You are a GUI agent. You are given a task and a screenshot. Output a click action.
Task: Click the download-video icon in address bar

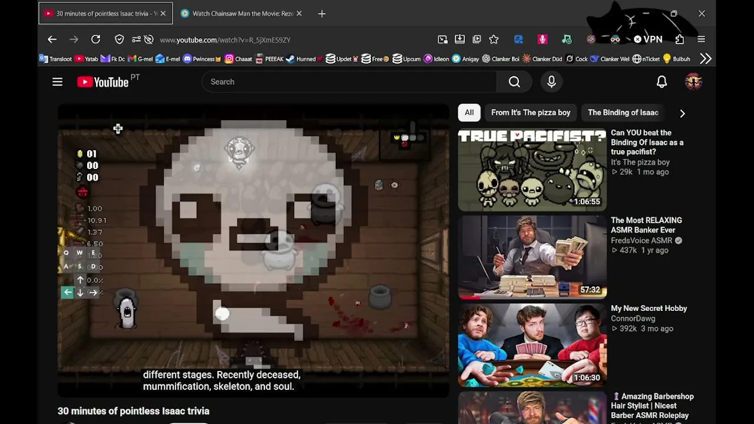(459, 39)
